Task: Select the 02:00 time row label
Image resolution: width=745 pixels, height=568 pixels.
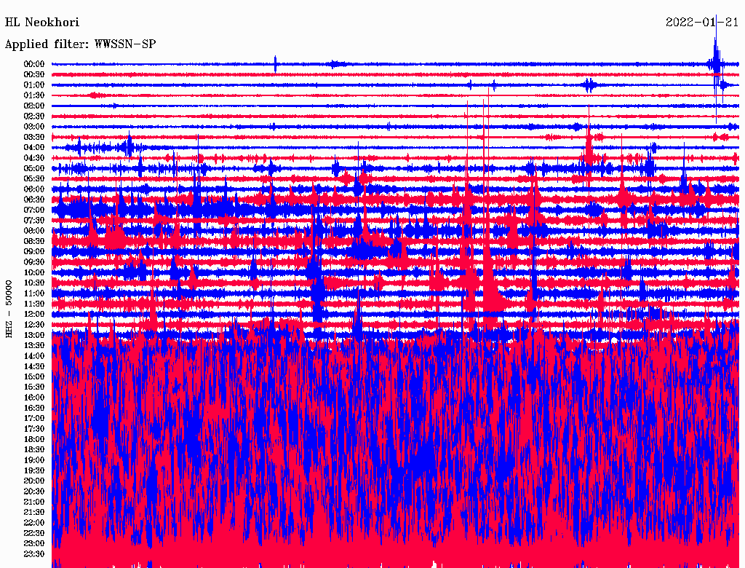Action: (x=33, y=106)
